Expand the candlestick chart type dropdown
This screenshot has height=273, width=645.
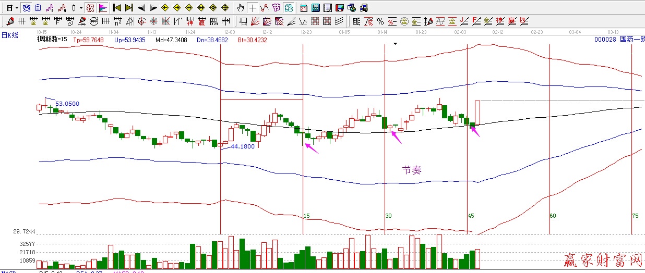tap(81, 8)
